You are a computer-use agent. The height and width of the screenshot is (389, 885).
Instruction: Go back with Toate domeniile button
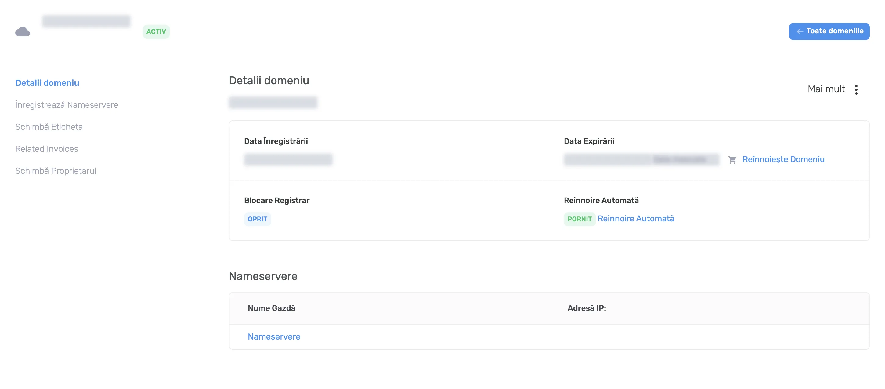point(829,31)
